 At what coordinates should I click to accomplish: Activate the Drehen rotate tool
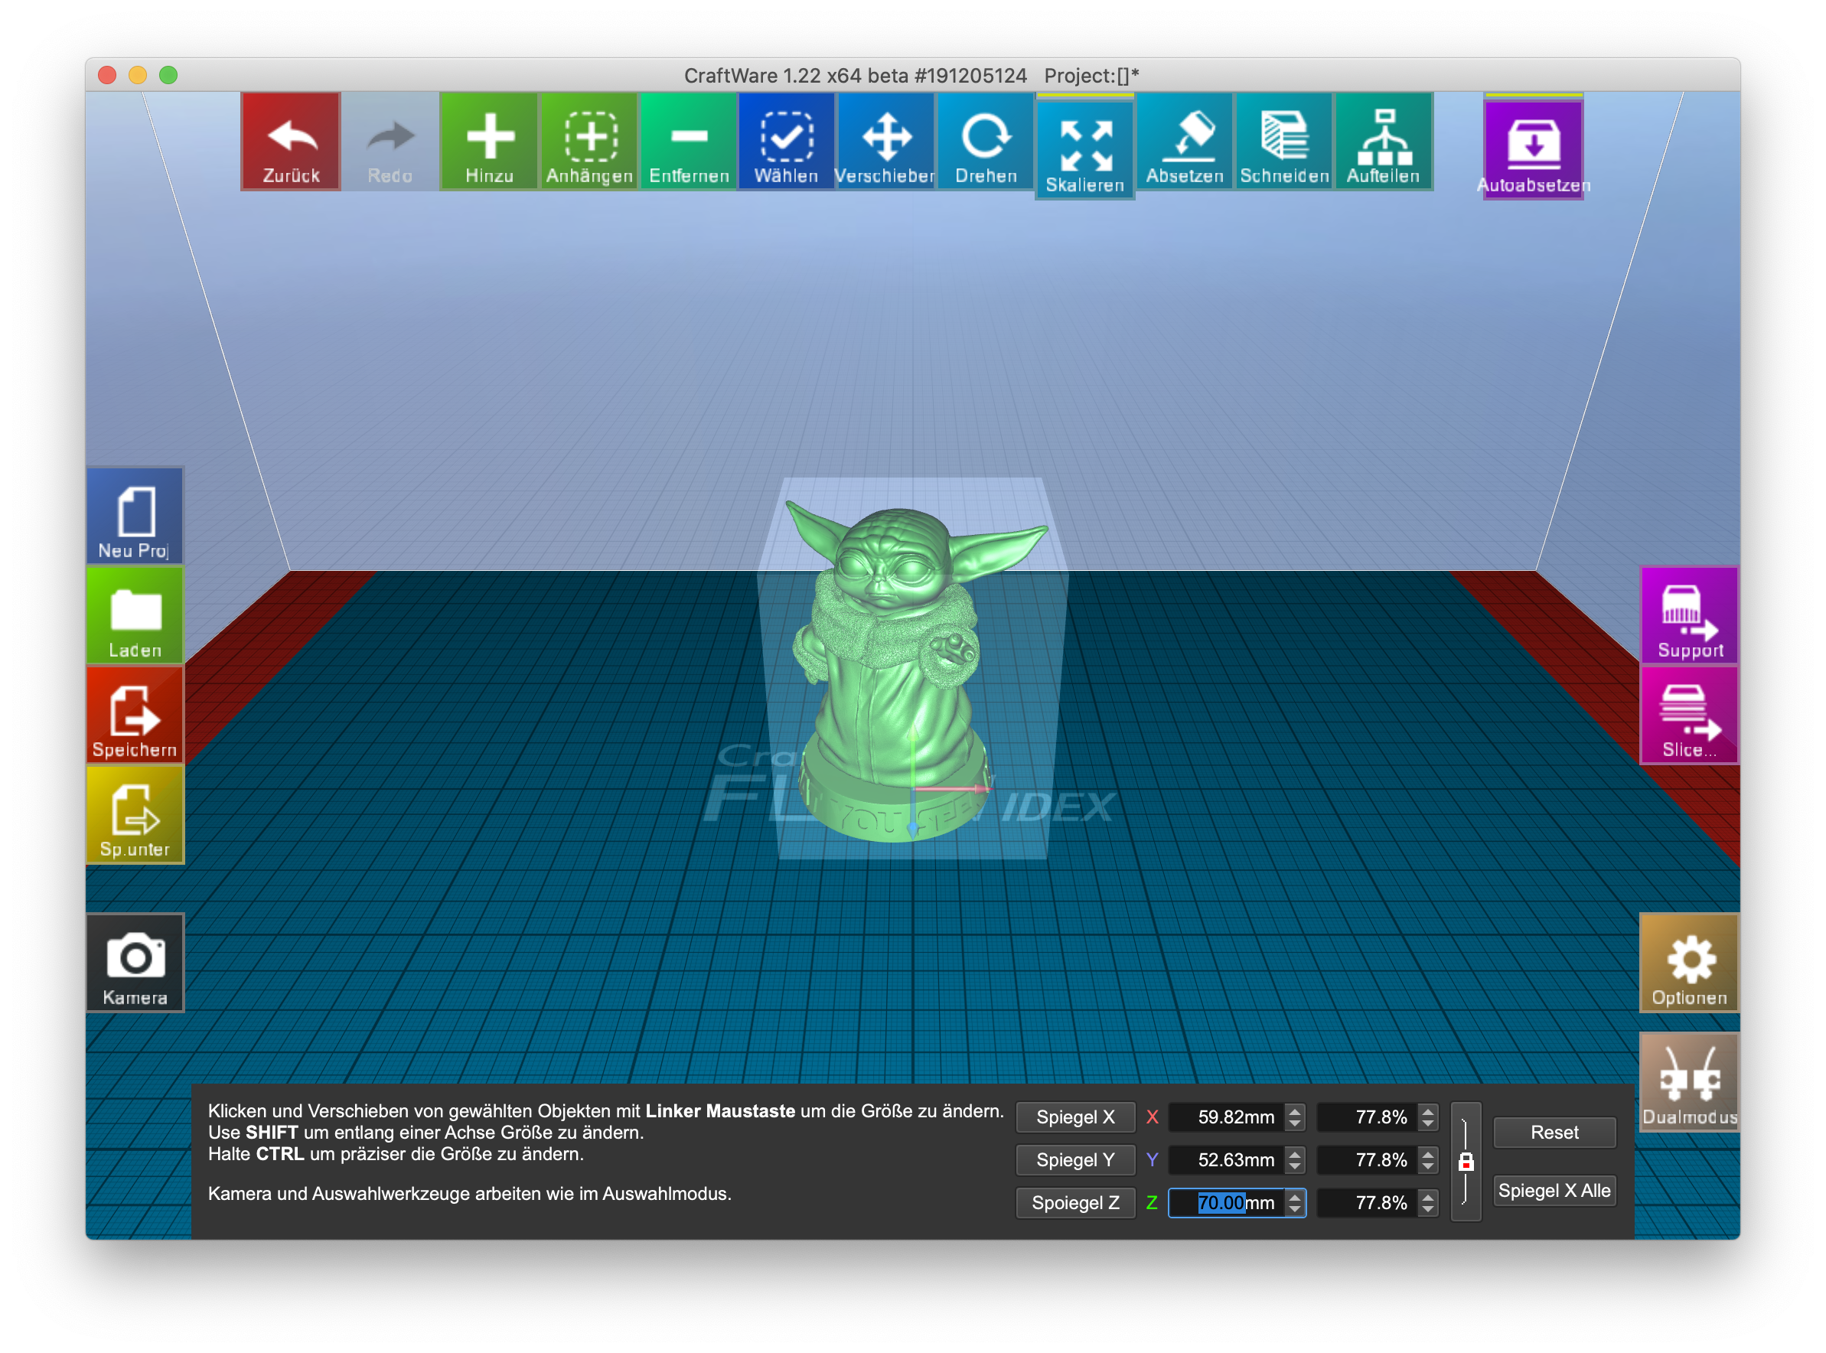[985, 141]
